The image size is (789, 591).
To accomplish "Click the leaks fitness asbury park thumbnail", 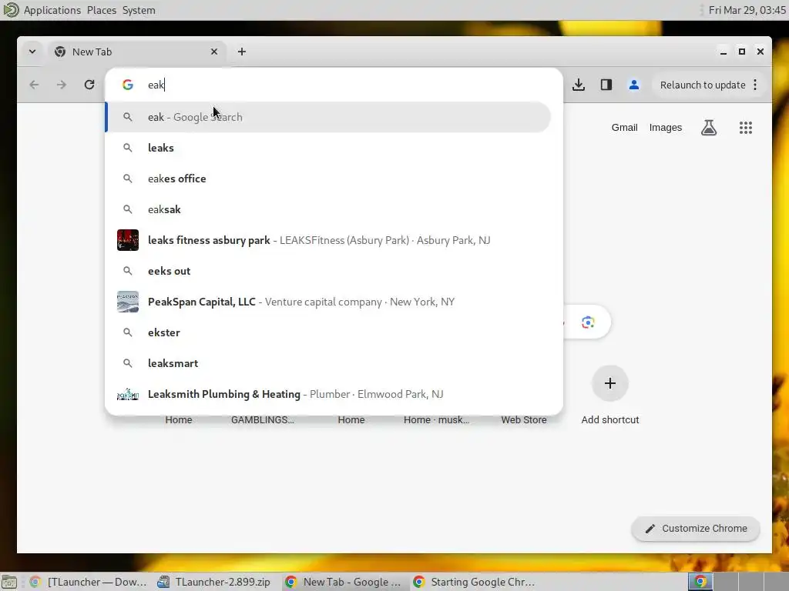I will pos(128,240).
